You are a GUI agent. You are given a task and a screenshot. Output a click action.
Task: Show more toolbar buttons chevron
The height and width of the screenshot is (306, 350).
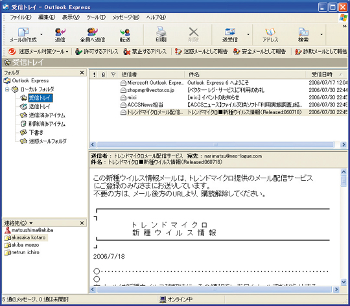pos(345,27)
